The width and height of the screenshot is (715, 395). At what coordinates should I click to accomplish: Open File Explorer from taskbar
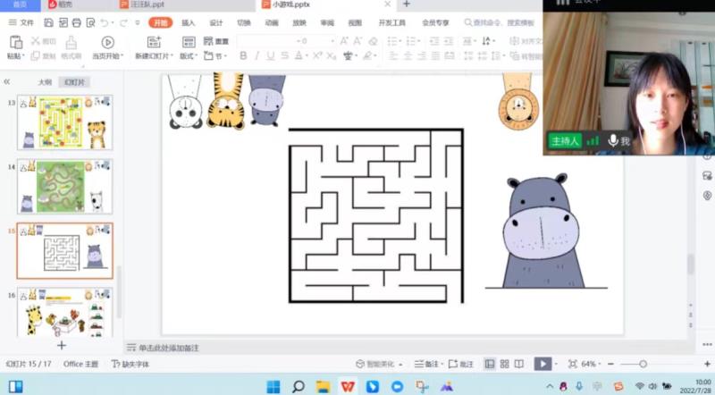[323, 387]
